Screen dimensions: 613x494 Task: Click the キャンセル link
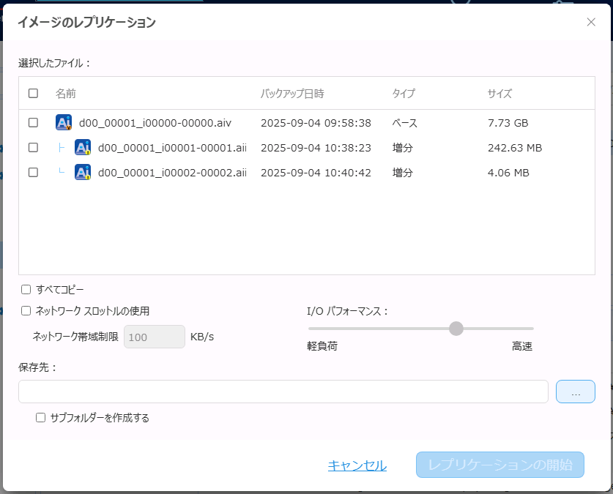coord(357,465)
